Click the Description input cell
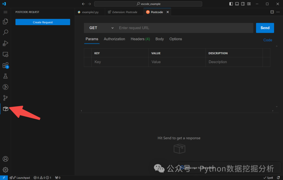The image size is (283, 180). 234,62
